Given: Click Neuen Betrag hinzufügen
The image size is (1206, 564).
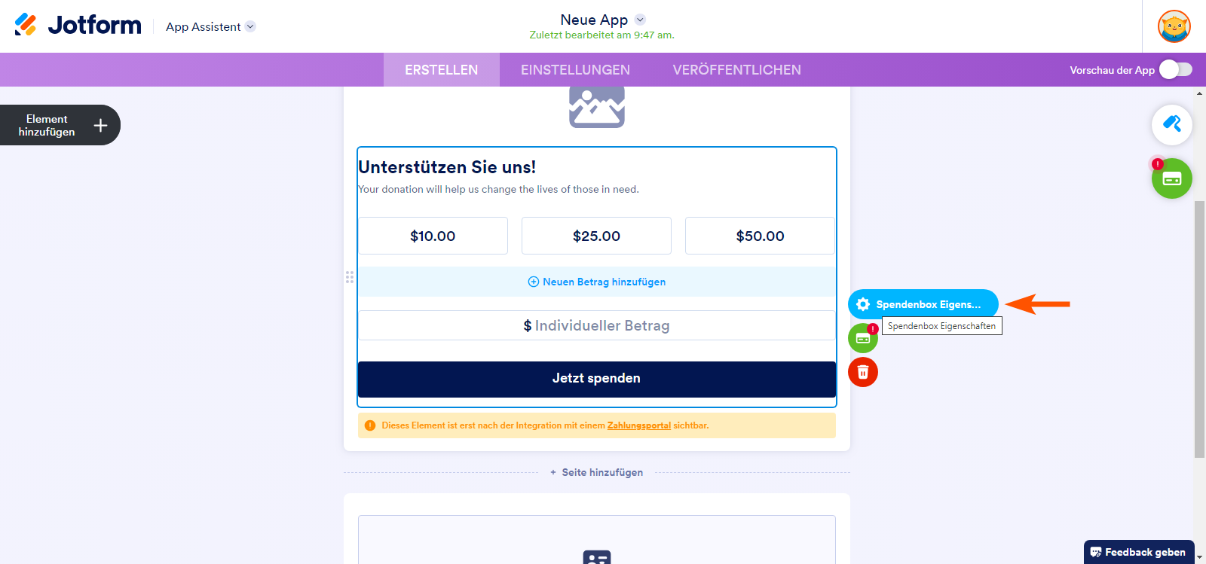Looking at the screenshot, I should click(596, 282).
